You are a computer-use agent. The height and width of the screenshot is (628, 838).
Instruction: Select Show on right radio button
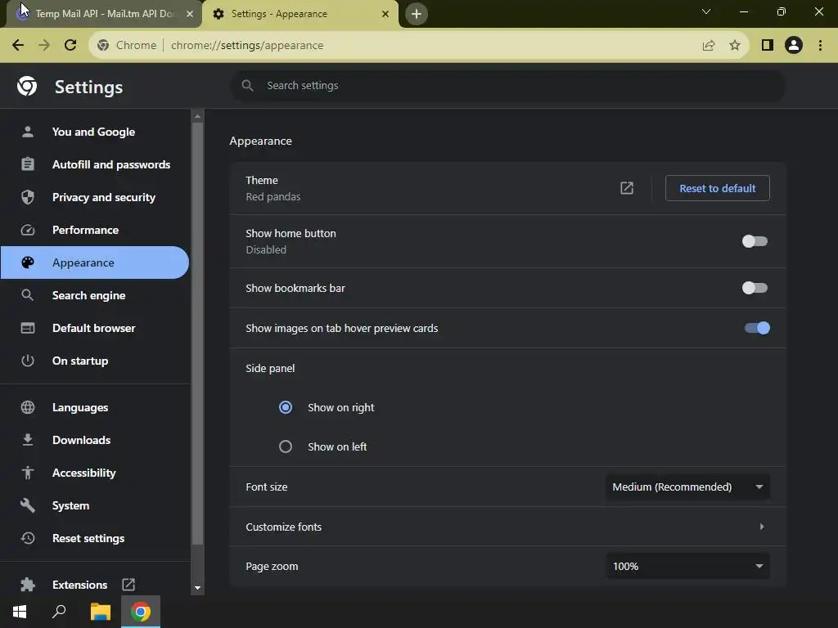[286, 407]
